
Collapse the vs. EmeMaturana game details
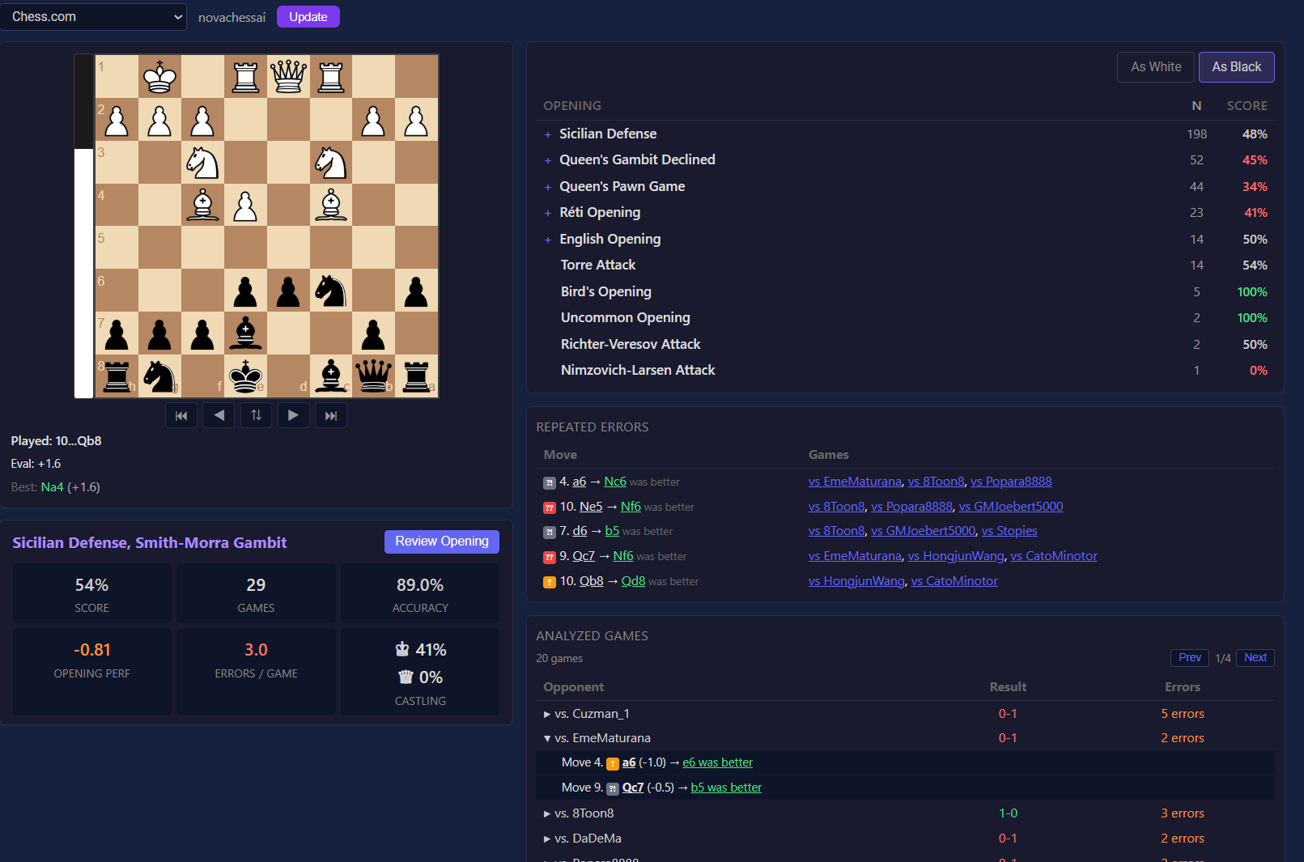point(548,738)
